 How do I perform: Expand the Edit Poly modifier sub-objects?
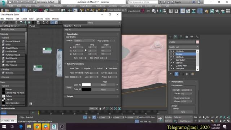click(x=174, y=63)
